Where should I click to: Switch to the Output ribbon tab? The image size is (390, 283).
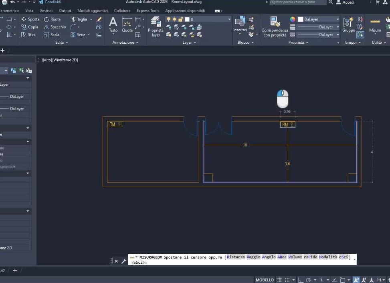[x=65, y=11]
